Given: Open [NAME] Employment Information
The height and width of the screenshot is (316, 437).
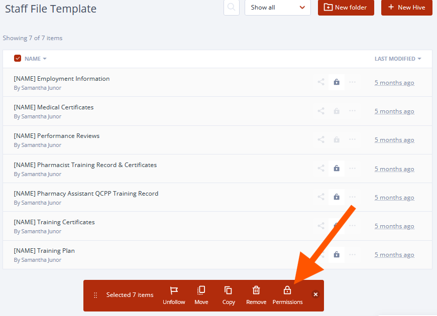Looking at the screenshot, I should coord(62,79).
